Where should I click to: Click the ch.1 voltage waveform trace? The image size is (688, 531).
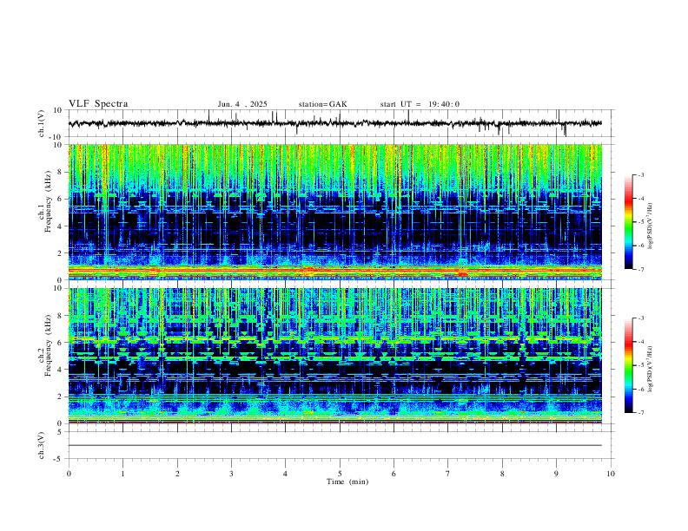click(335, 123)
